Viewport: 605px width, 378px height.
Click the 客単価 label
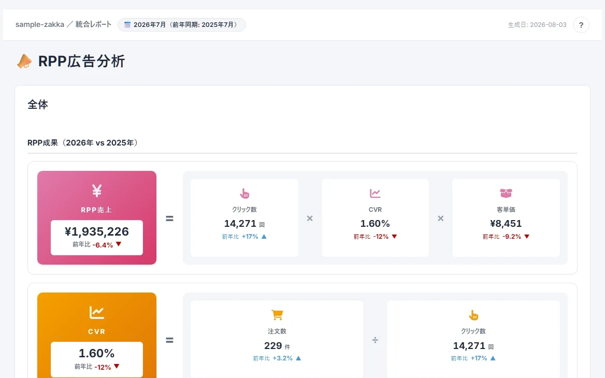pos(506,209)
